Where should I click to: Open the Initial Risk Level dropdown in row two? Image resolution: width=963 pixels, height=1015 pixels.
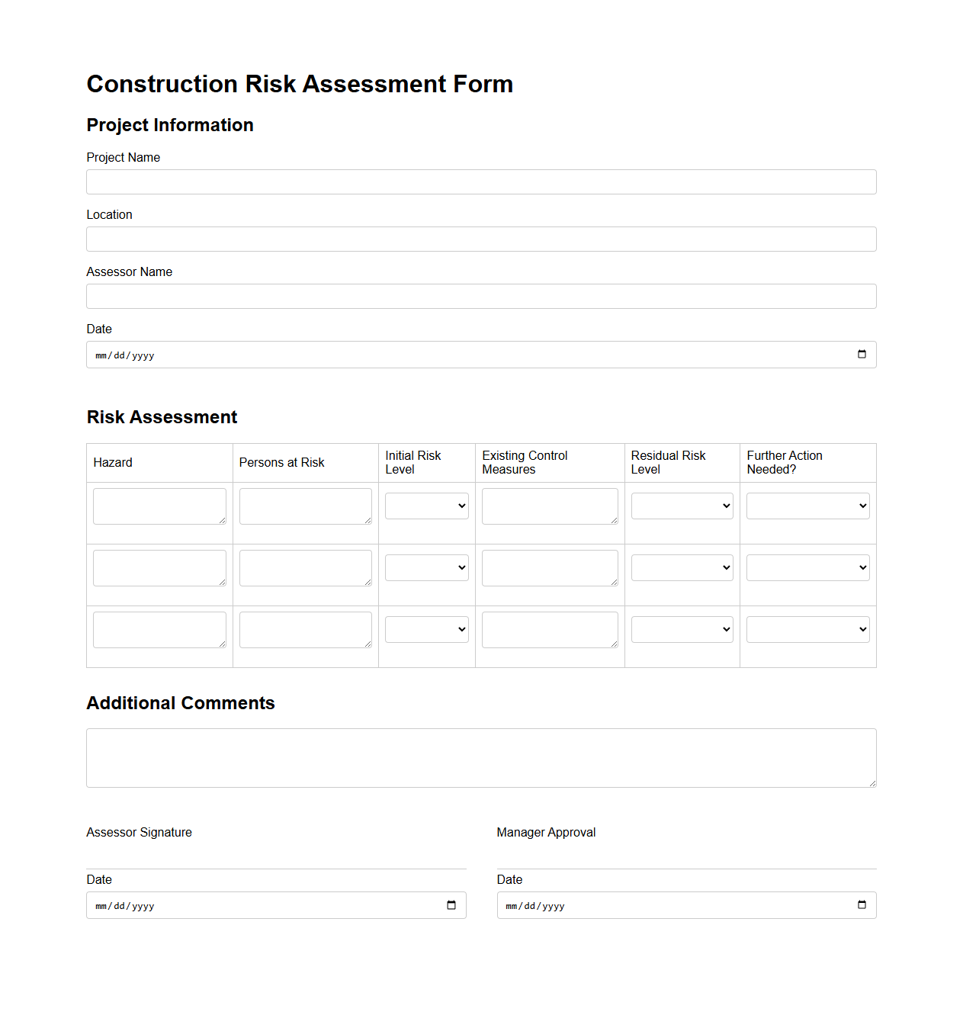pos(426,567)
